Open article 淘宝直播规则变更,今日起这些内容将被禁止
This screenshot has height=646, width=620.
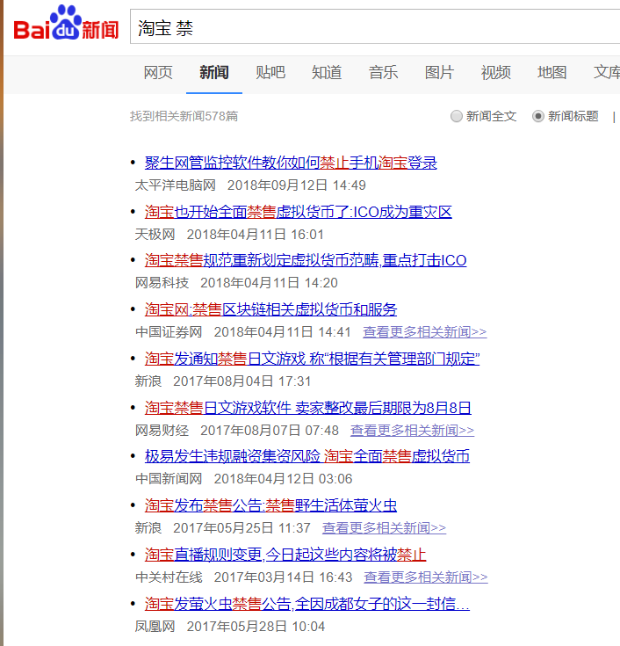tap(285, 555)
